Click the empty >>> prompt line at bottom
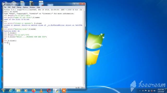167x93 pixels. coord(43,43)
